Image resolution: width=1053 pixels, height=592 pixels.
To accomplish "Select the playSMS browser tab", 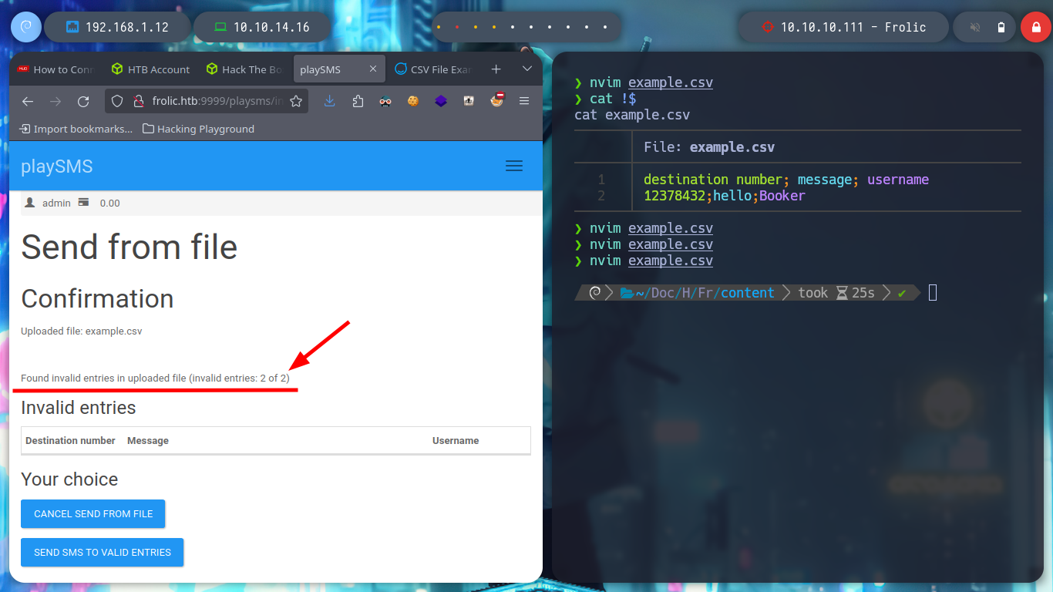I will 338,69.
